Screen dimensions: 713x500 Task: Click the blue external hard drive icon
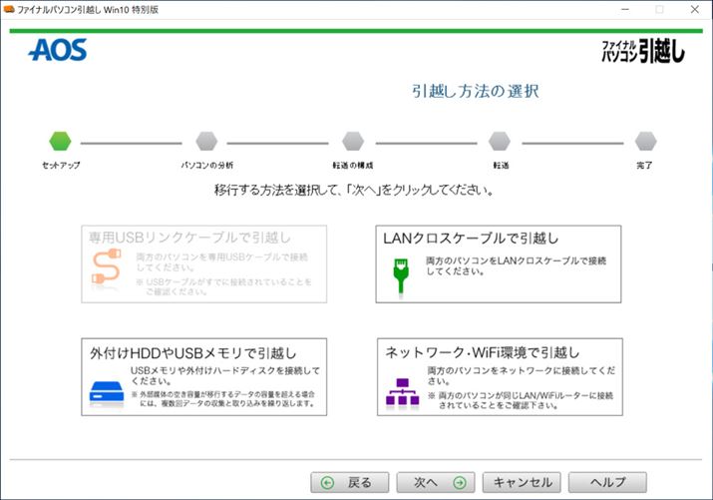pyautogui.click(x=107, y=392)
